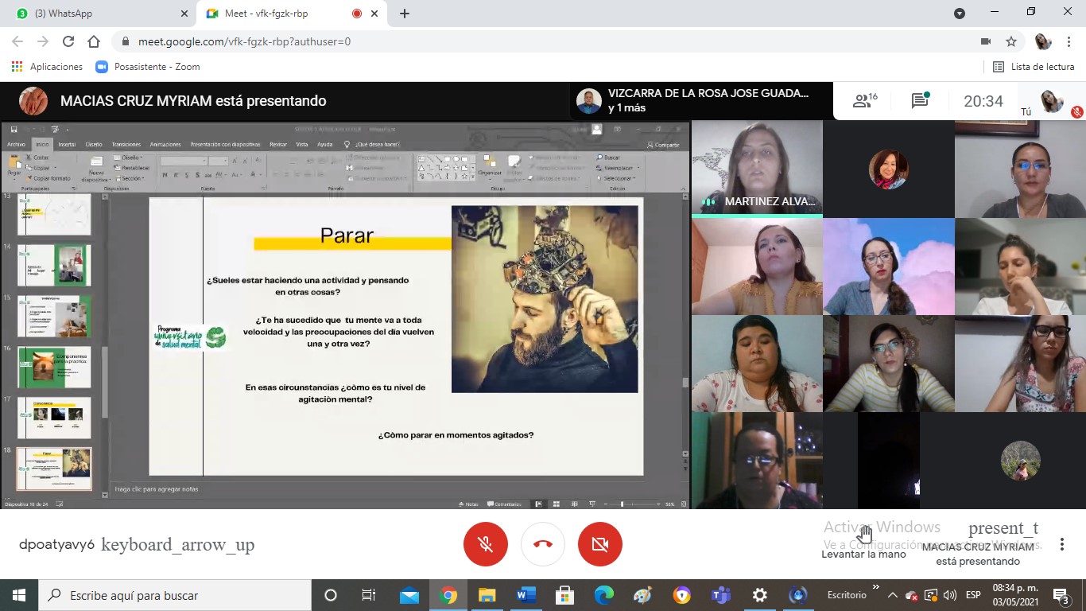This screenshot has height=611, width=1086.
Task: Open the Chrome apps grid icon
Action: coord(17,67)
